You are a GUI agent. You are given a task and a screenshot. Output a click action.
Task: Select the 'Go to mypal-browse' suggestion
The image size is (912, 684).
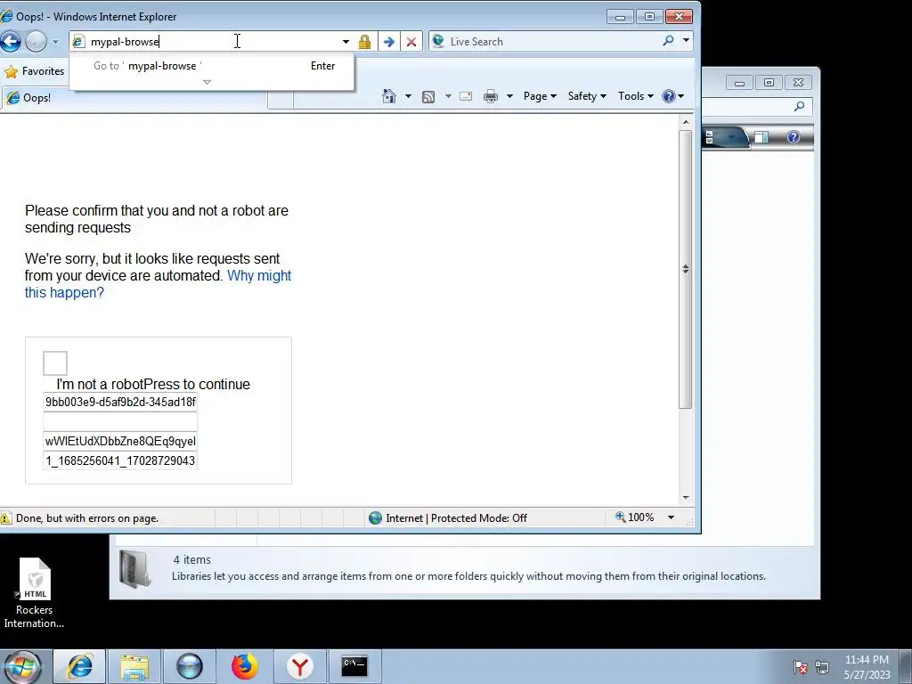[211, 66]
